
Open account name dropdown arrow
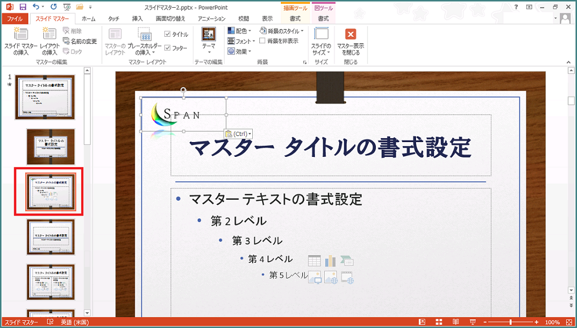tap(555, 18)
